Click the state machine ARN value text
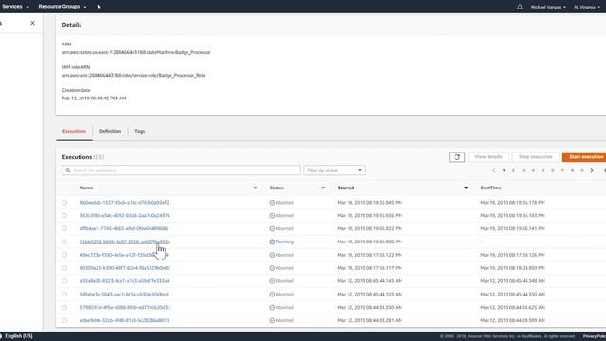This screenshot has width=606, height=341. click(136, 53)
